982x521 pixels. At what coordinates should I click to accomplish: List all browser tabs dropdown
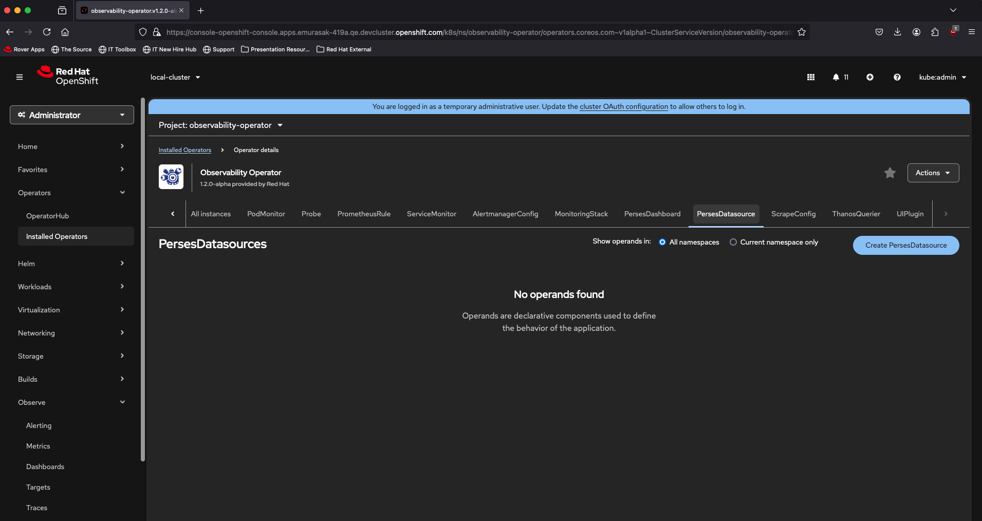953,10
